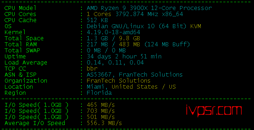
Task: Select the uptime 34 days text
Action: (99, 57)
